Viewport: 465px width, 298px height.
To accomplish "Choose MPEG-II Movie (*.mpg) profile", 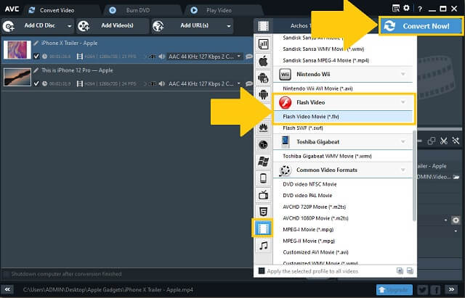I will [342, 241].
